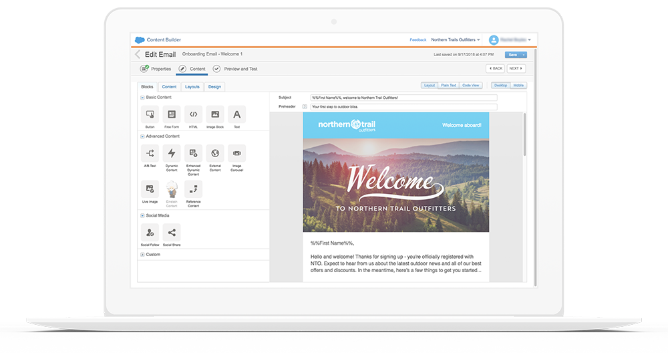Viewport: 668px width, 353px height.
Task: Collapse the Basic Content section
Action: pos(142,98)
